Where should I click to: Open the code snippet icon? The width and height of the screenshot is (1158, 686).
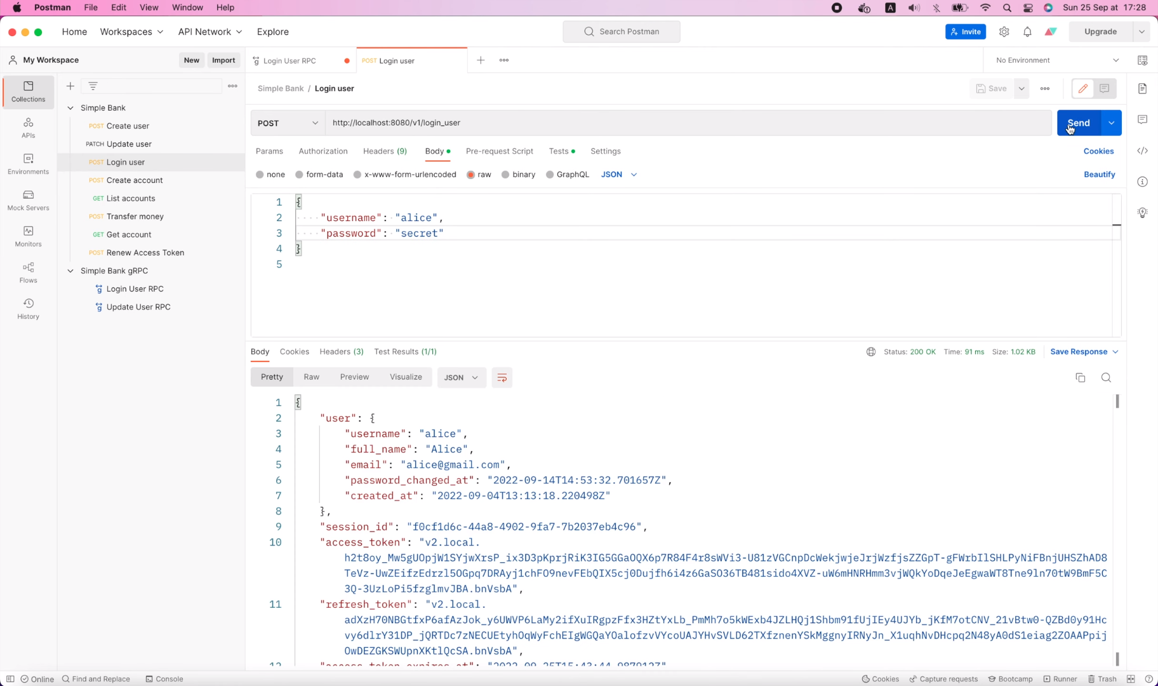(x=1143, y=151)
